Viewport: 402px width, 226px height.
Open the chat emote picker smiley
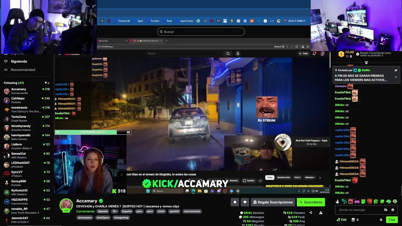[393, 210]
